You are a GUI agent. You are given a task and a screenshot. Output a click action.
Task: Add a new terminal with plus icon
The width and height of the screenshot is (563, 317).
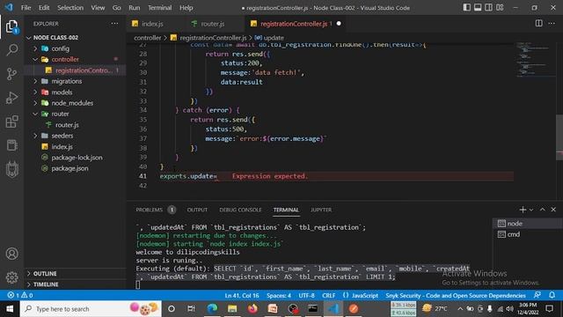click(523, 210)
